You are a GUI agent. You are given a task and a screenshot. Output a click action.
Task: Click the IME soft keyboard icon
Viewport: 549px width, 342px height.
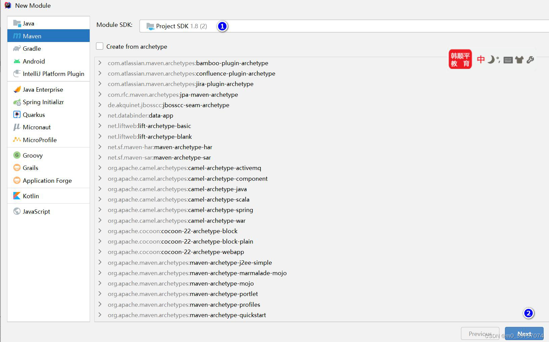click(508, 60)
